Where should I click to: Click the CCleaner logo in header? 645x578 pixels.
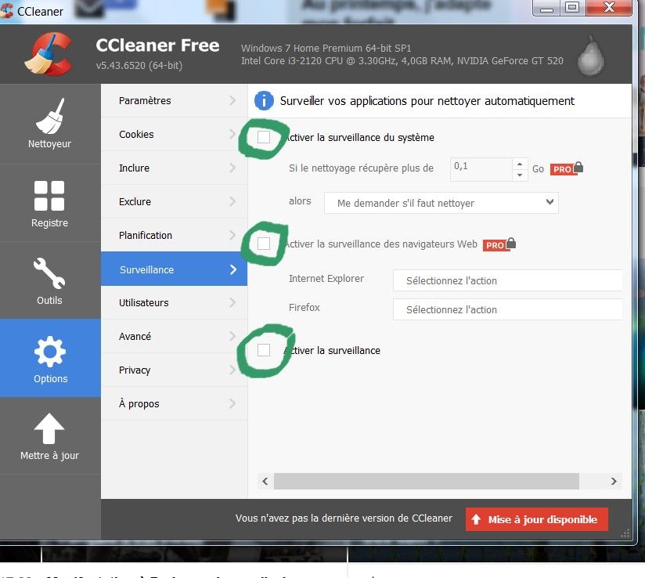click(x=49, y=55)
